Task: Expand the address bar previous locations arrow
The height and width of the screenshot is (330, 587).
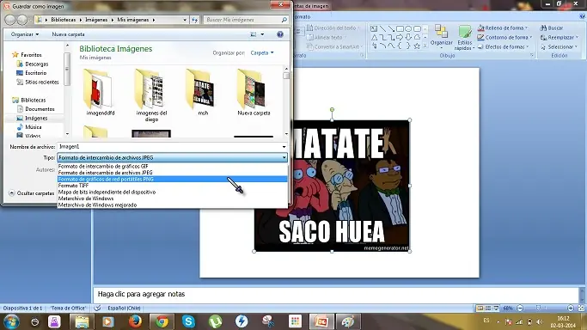Action: pyautogui.click(x=185, y=20)
